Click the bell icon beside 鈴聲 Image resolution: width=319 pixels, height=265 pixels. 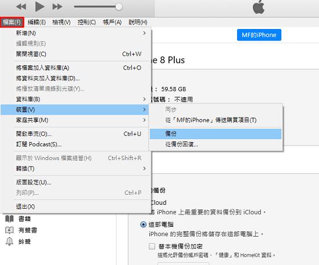9,241
